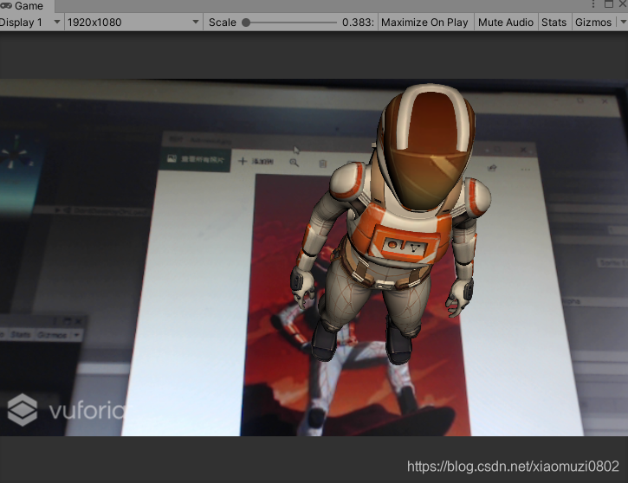
Task: Click the Game controller tab icon
Action: (6, 5)
